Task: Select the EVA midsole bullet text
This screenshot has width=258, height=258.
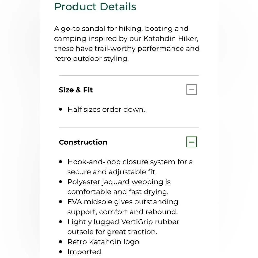Action: coord(123,202)
